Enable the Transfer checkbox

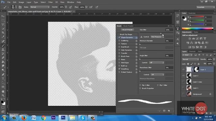tap(119, 53)
